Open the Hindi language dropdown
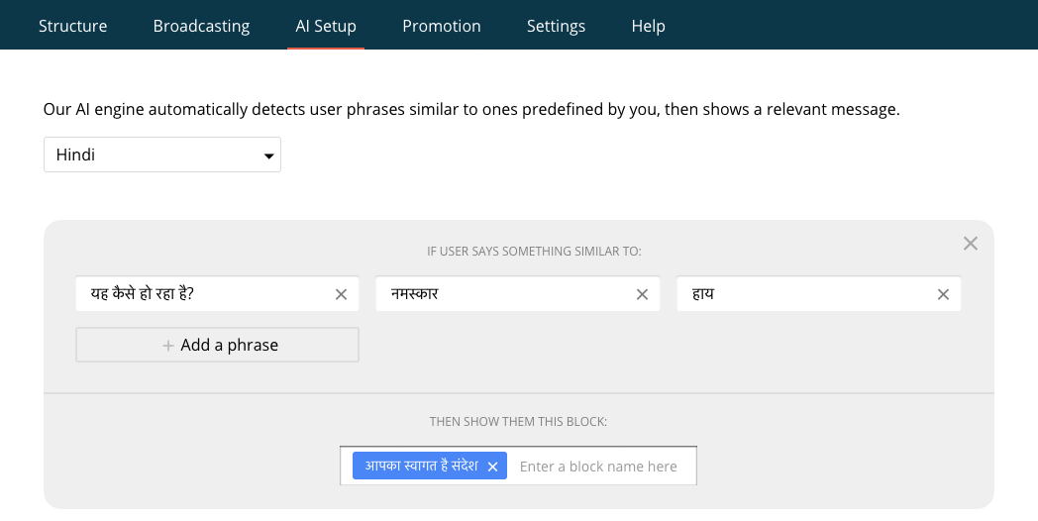 [x=161, y=155]
